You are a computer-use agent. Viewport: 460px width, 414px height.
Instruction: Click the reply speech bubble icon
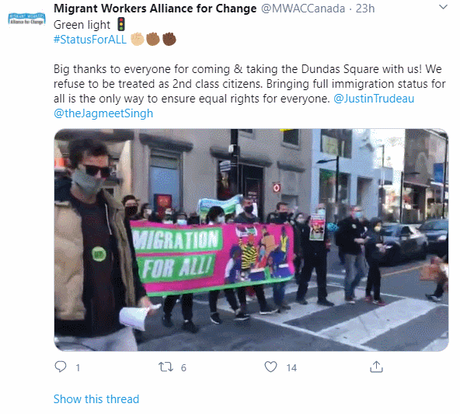pyautogui.click(x=61, y=367)
